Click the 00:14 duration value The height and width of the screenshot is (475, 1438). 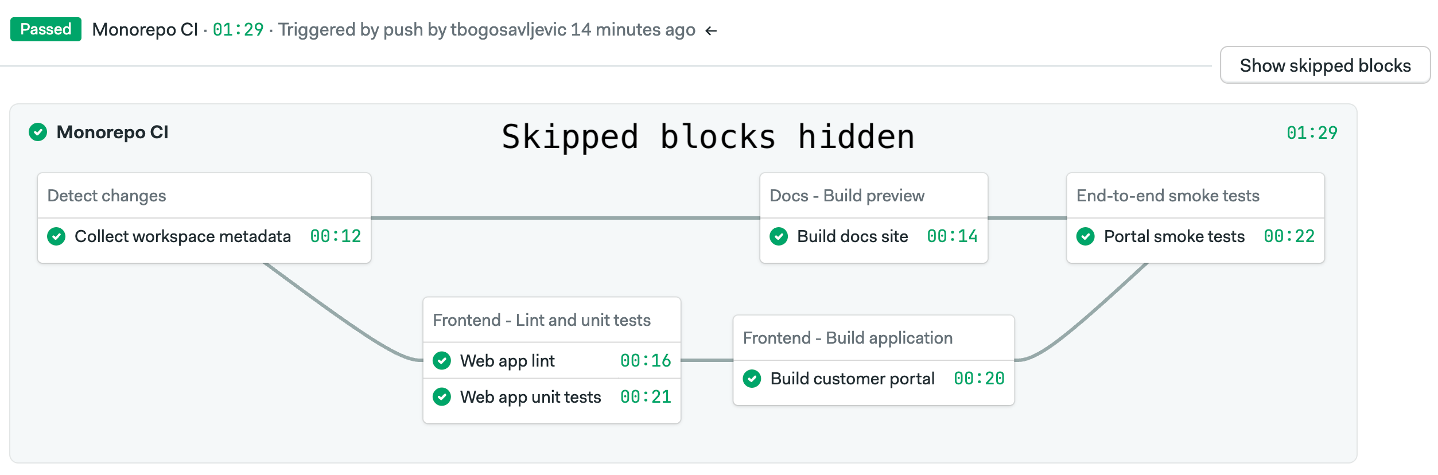[x=953, y=236]
